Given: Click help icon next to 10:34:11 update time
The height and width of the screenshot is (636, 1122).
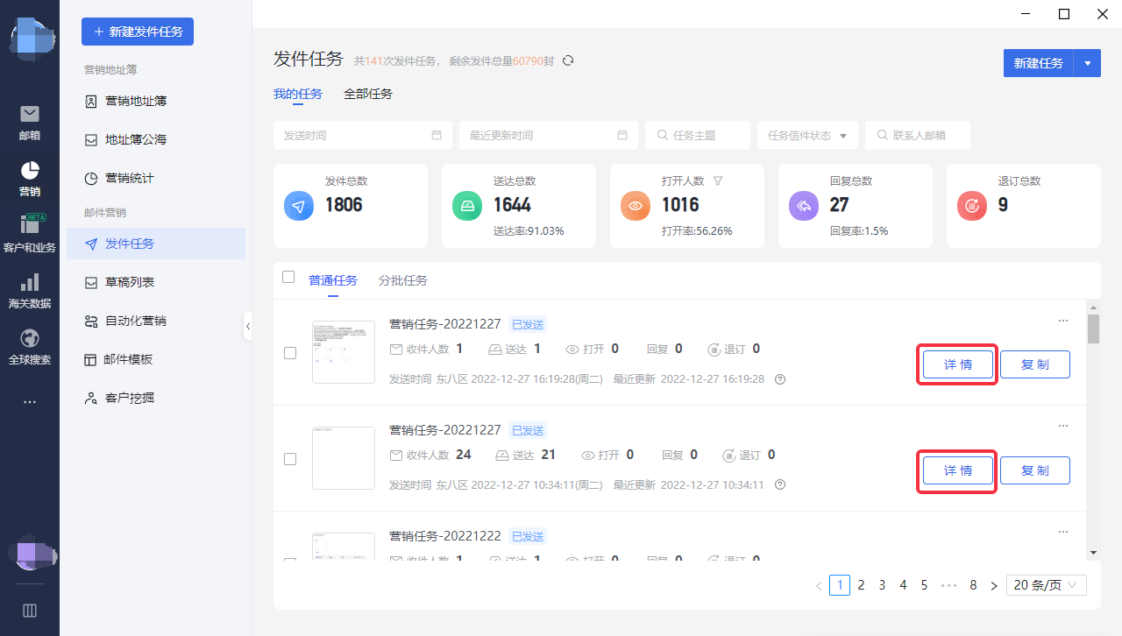Looking at the screenshot, I should pyautogui.click(x=780, y=484).
